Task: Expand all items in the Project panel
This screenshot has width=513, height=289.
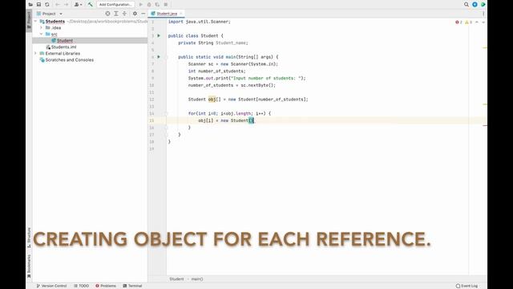Action: (116, 14)
